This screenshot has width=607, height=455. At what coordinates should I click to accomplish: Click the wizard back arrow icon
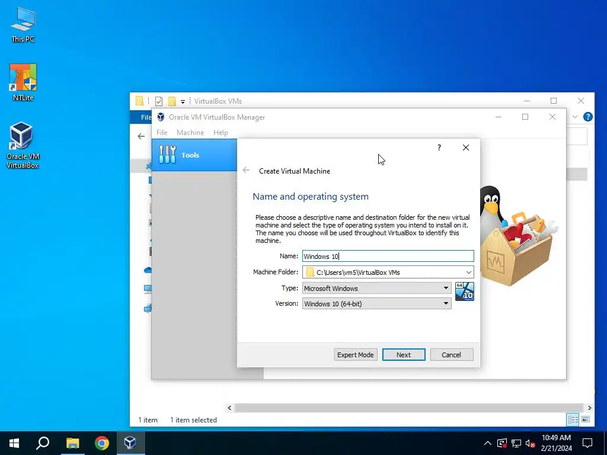pos(246,170)
